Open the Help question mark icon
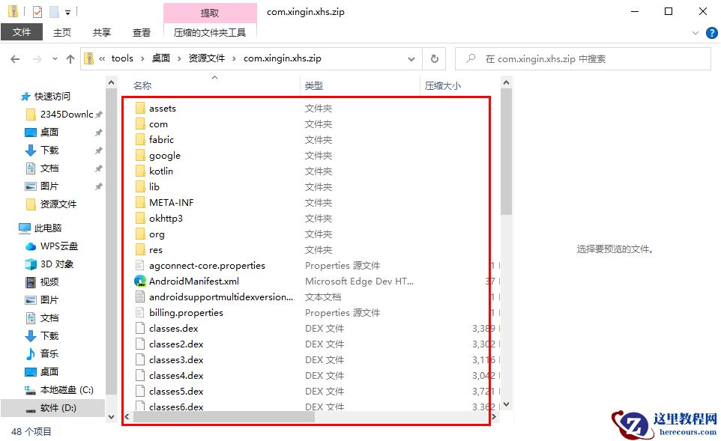This screenshot has height=441, width=721. [712, 32]
